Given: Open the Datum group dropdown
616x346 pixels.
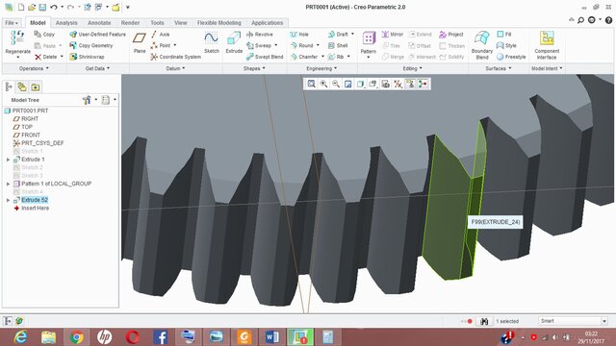Looking at the screenshot, I should coord(175,68).
